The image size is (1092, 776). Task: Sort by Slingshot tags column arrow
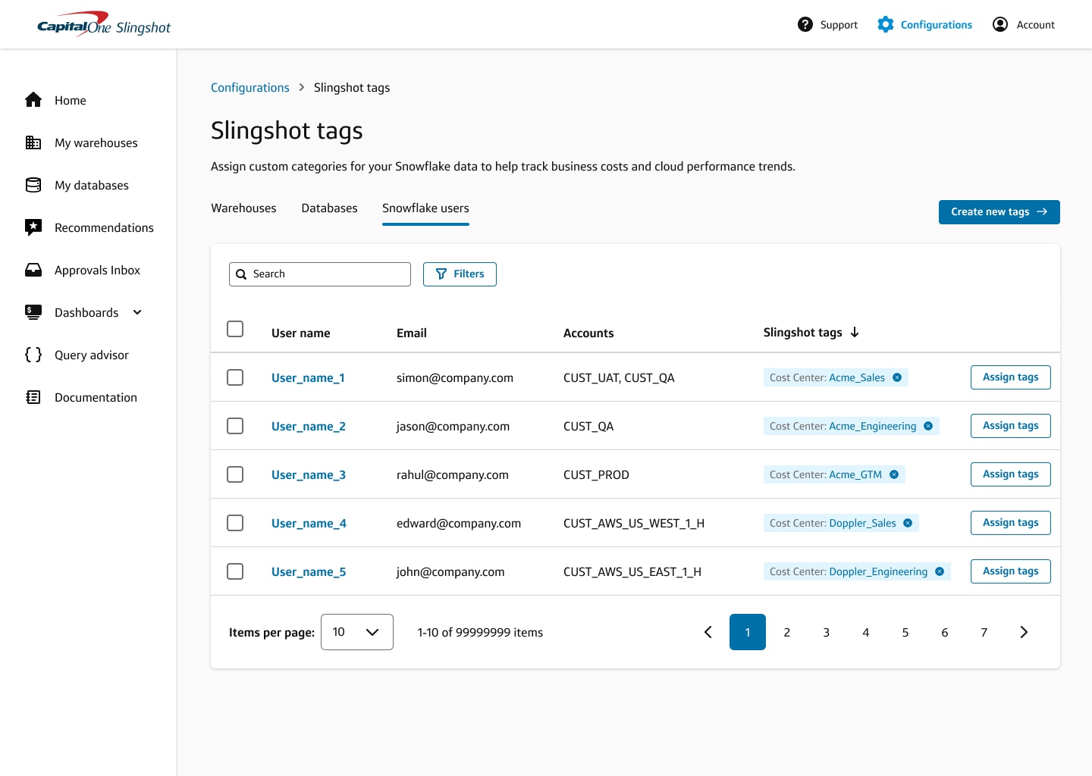(855, 333)
